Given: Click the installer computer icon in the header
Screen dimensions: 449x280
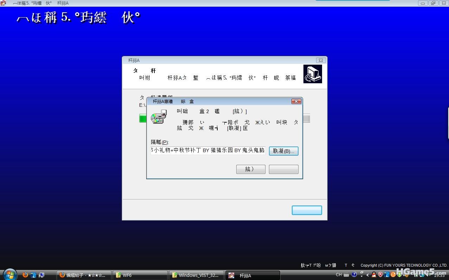Looking at the screenshot, I should click(312, 74).
